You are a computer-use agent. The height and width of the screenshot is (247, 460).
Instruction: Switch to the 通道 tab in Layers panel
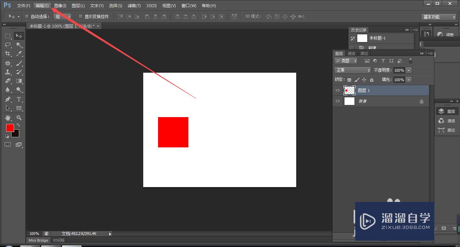pyautogui.click(x=351, y=54)
